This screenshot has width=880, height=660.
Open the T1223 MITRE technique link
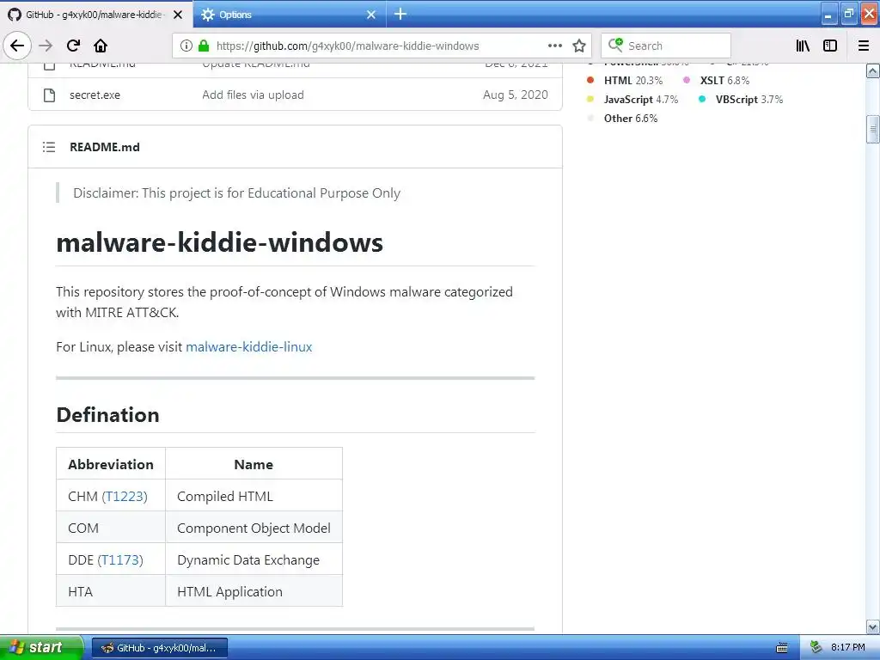point(125,496)
